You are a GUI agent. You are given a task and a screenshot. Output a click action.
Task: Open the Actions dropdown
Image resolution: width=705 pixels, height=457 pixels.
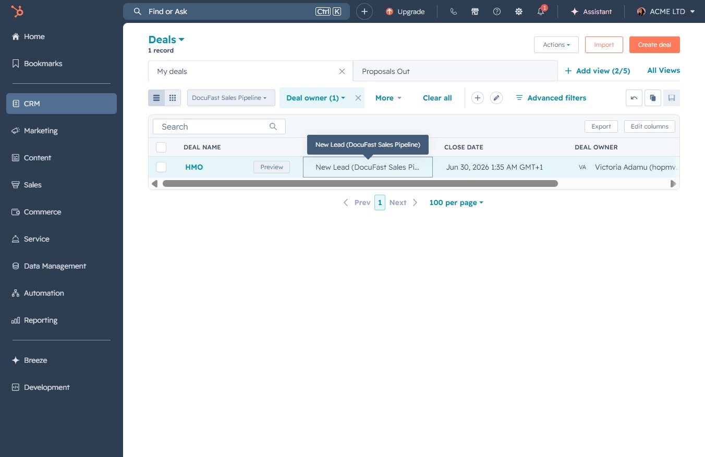556,45
